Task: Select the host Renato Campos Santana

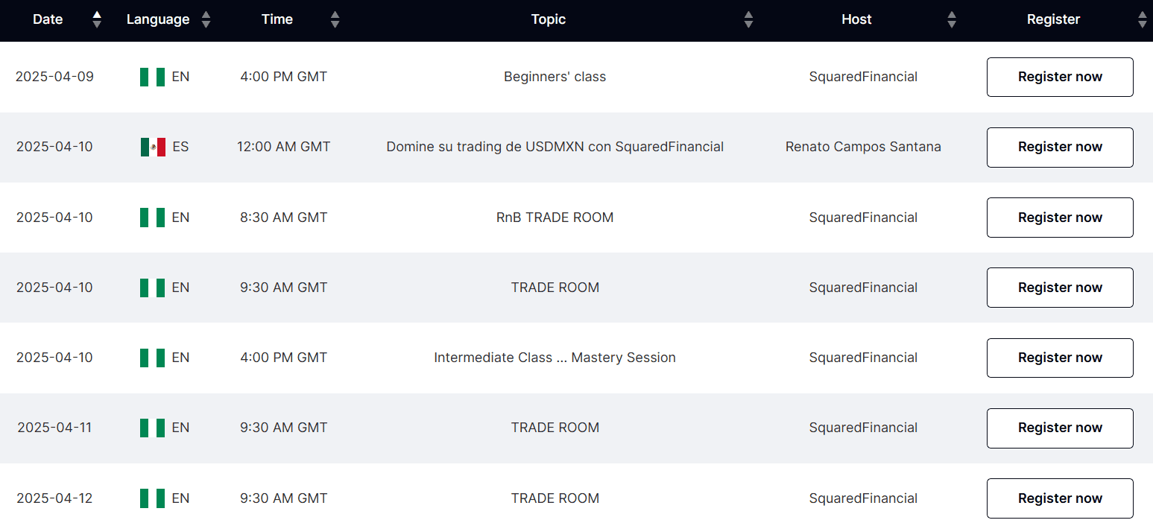Action: [x=863, y=147]
